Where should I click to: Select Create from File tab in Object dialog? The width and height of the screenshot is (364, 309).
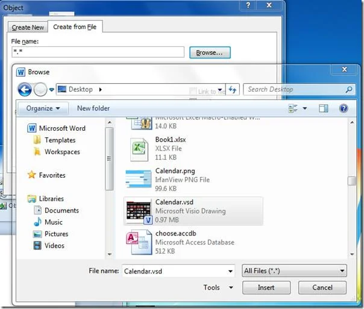75,27
